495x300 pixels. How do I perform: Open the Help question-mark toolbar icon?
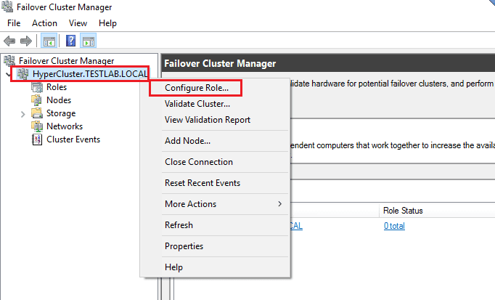coord(70,41)
